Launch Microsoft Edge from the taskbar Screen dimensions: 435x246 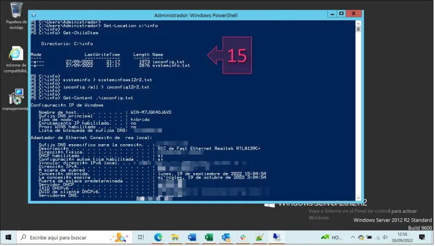point(158,237)
